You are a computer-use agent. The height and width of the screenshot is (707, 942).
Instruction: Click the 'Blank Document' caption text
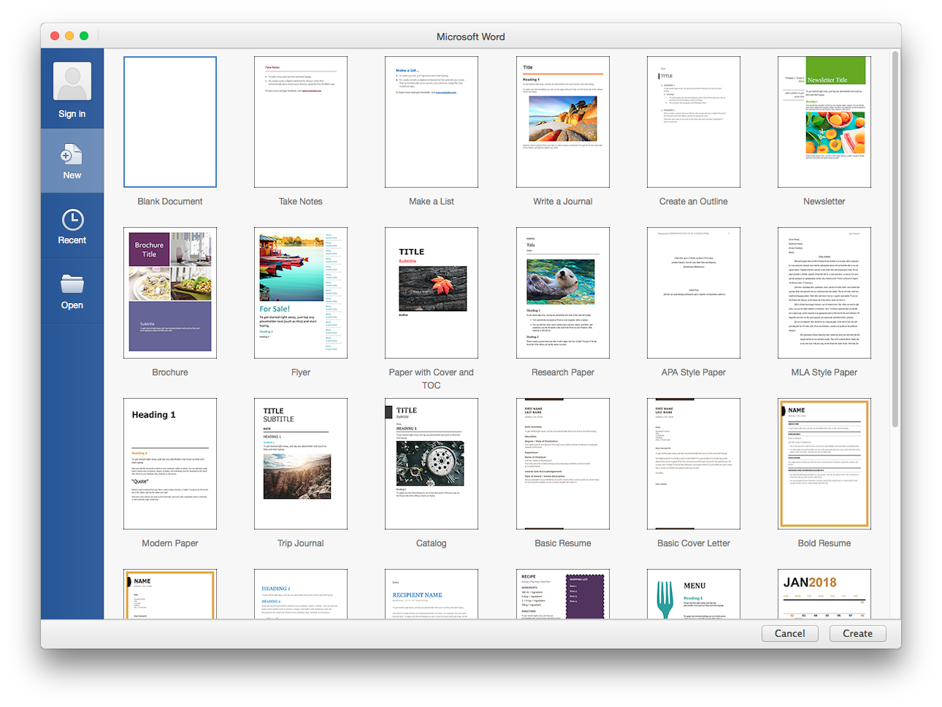pyautogui.click(x=170, y=202)
